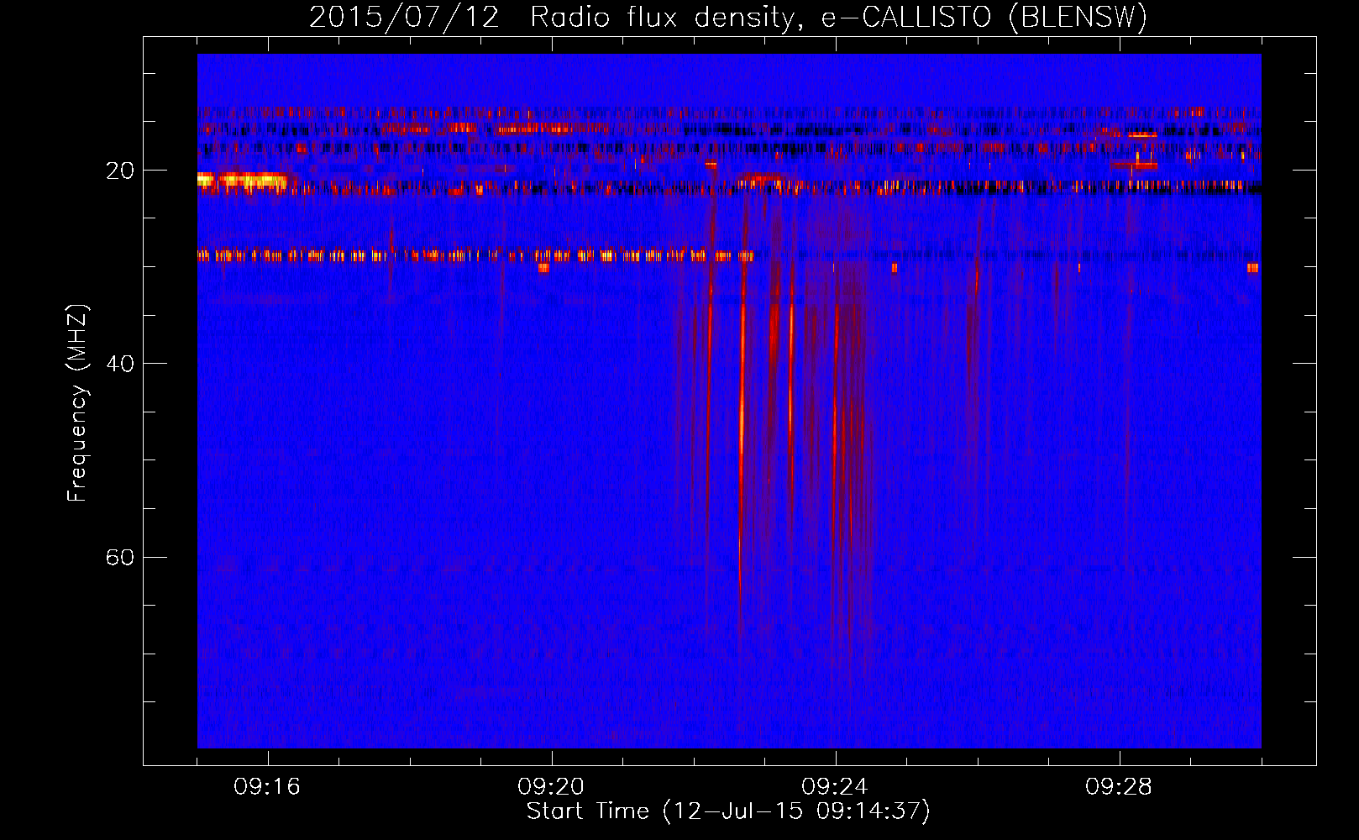Click the 09:28 time tick label

coord(1119,787)
